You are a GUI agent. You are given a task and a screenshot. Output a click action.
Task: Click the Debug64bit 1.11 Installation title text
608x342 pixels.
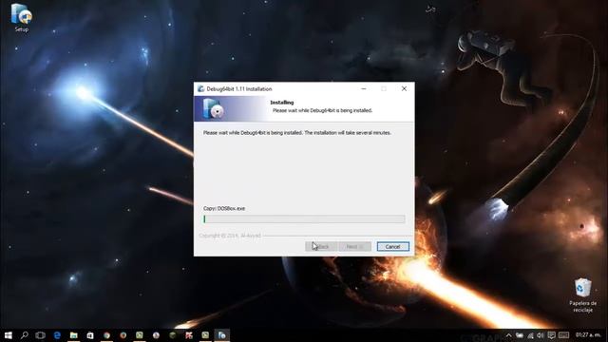(x=239, y=88)
